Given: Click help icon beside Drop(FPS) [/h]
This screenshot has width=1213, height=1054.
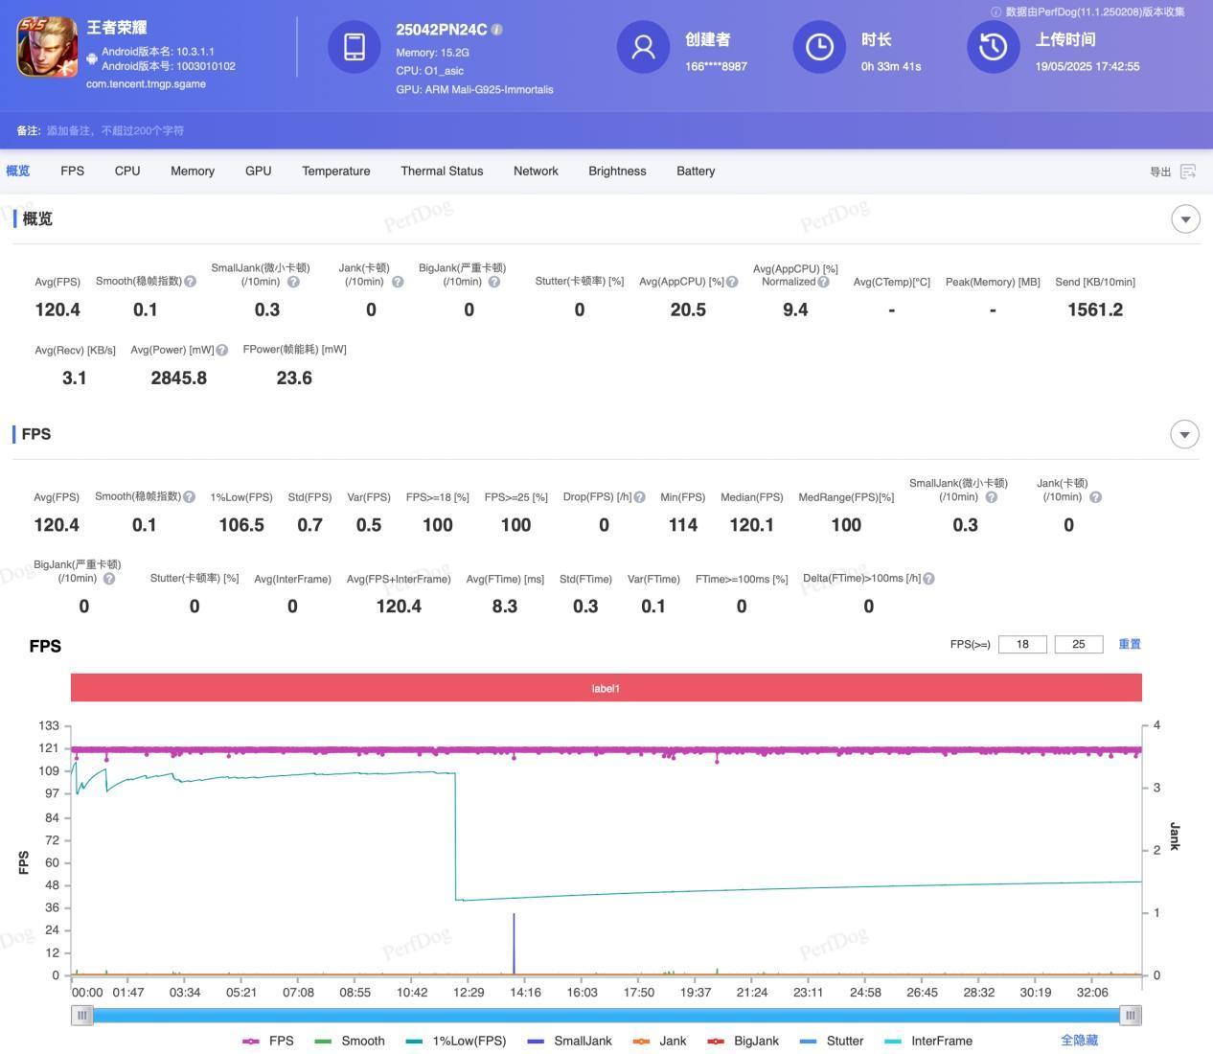Looking at the screenshot, I should click(639, 497).
